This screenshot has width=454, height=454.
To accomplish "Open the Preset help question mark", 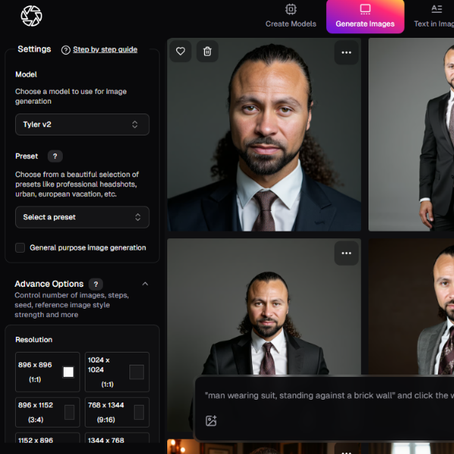I will [x=54, y=157].
